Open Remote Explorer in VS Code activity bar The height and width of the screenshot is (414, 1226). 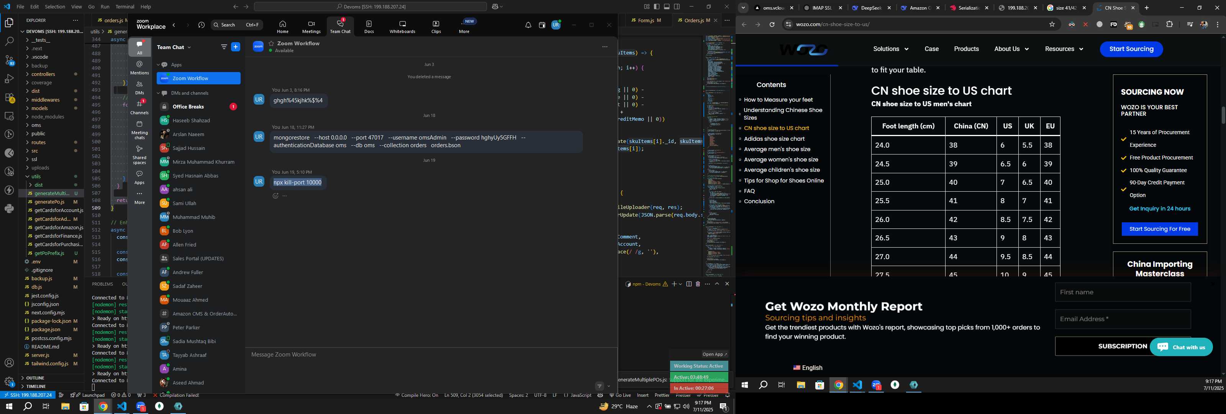pyautogui.click(x=9, y=116)
